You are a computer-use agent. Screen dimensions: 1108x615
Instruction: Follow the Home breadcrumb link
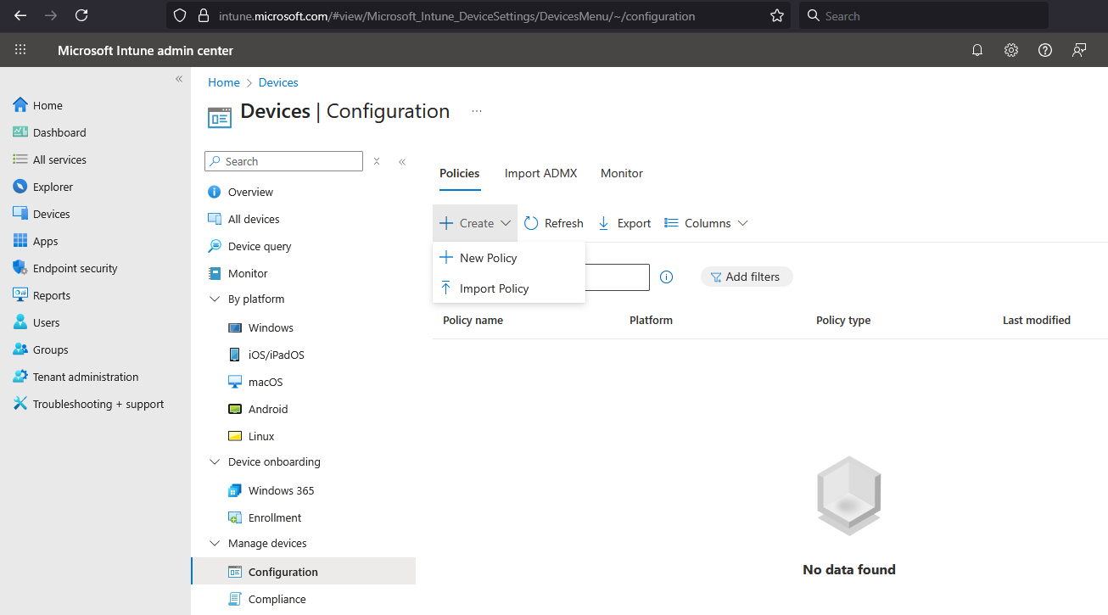click(x=224, y=82)
